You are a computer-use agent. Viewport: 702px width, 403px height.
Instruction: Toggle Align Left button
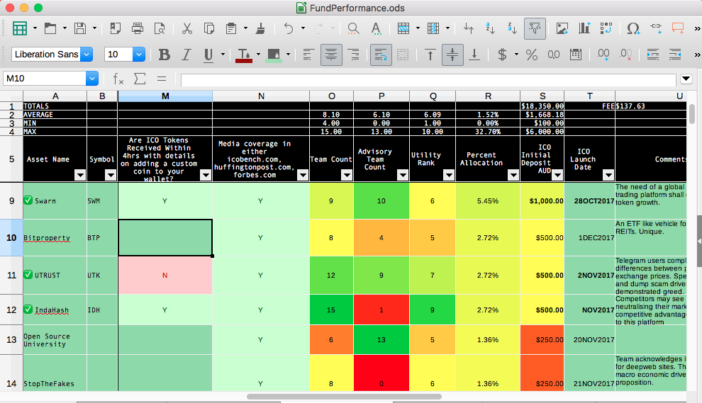coord(308,55)
